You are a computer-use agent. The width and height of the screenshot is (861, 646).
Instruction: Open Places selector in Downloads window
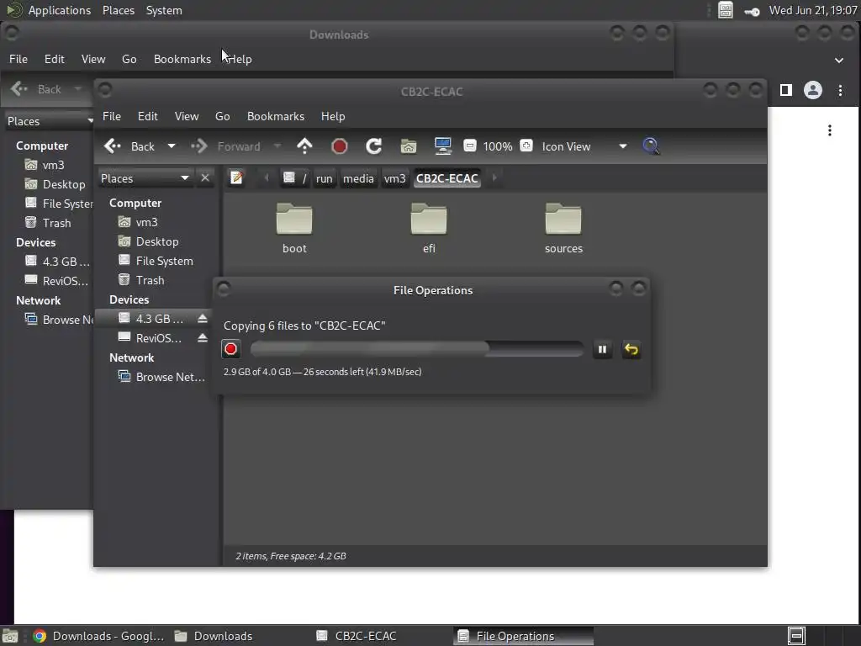[x=50, y=121]
